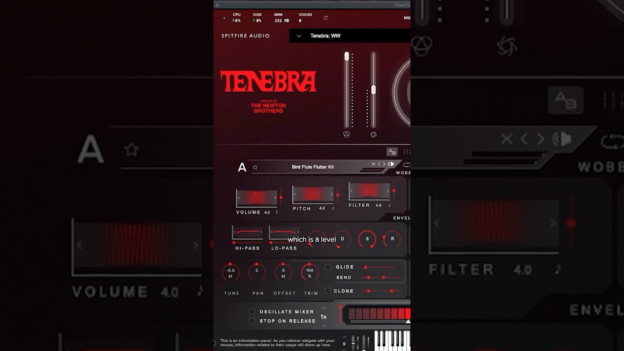Click the left expression fader handle
This screenshot has width=624, height=351.
[347, 57]
